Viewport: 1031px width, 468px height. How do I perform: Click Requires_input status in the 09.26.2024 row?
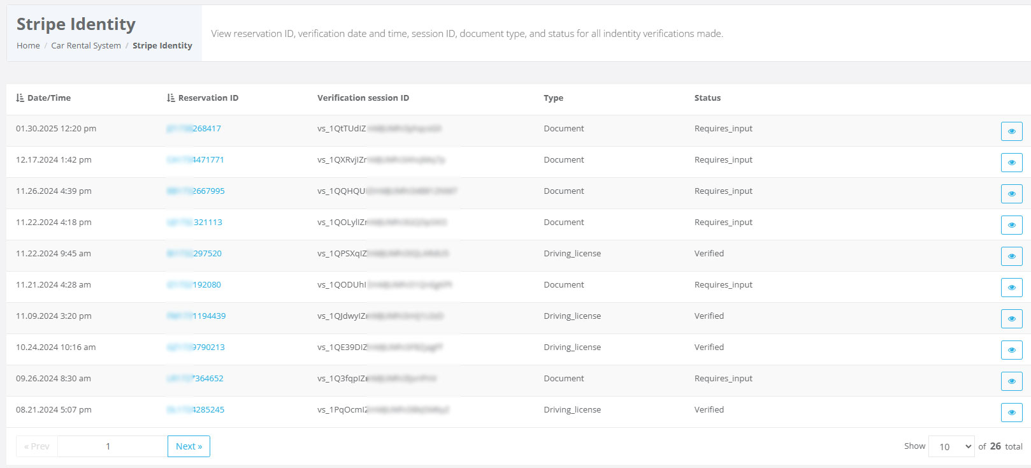click(x=723, y=379)
